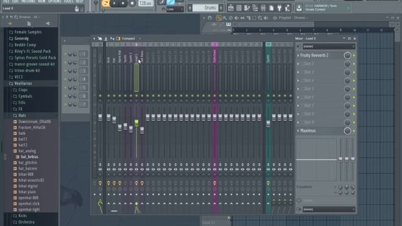The width and height of the screenshot is (402, 226).
Task: Select the Playlist Draw pencil tool
Action: click(219, 18)
